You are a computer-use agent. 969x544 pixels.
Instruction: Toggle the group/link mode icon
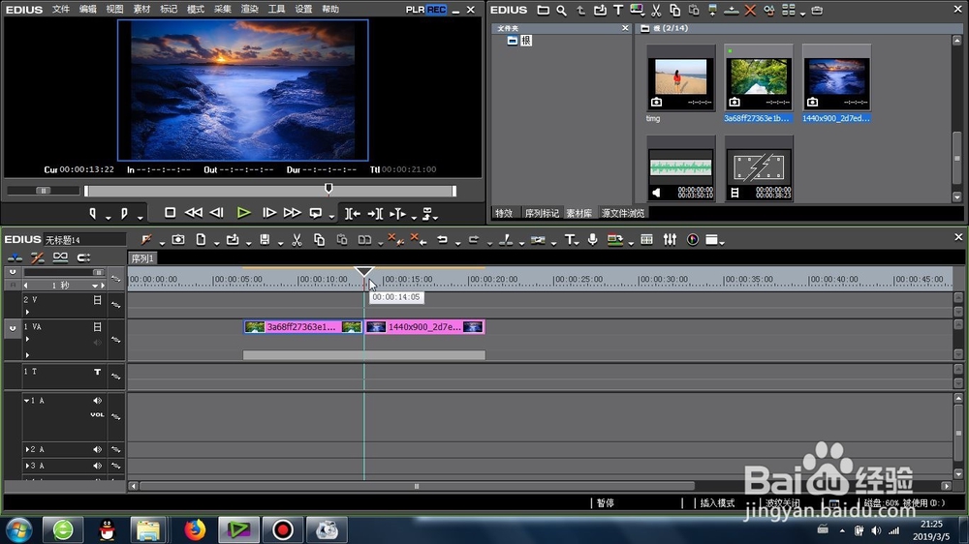coord(60,257)
